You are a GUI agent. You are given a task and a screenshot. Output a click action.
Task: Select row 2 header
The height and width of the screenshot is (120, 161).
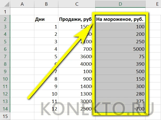click(x=5, y=19)
